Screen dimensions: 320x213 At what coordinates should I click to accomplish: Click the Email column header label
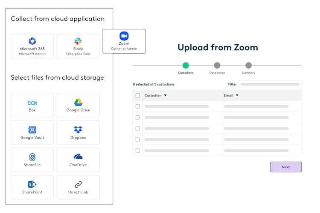(228, 95)
